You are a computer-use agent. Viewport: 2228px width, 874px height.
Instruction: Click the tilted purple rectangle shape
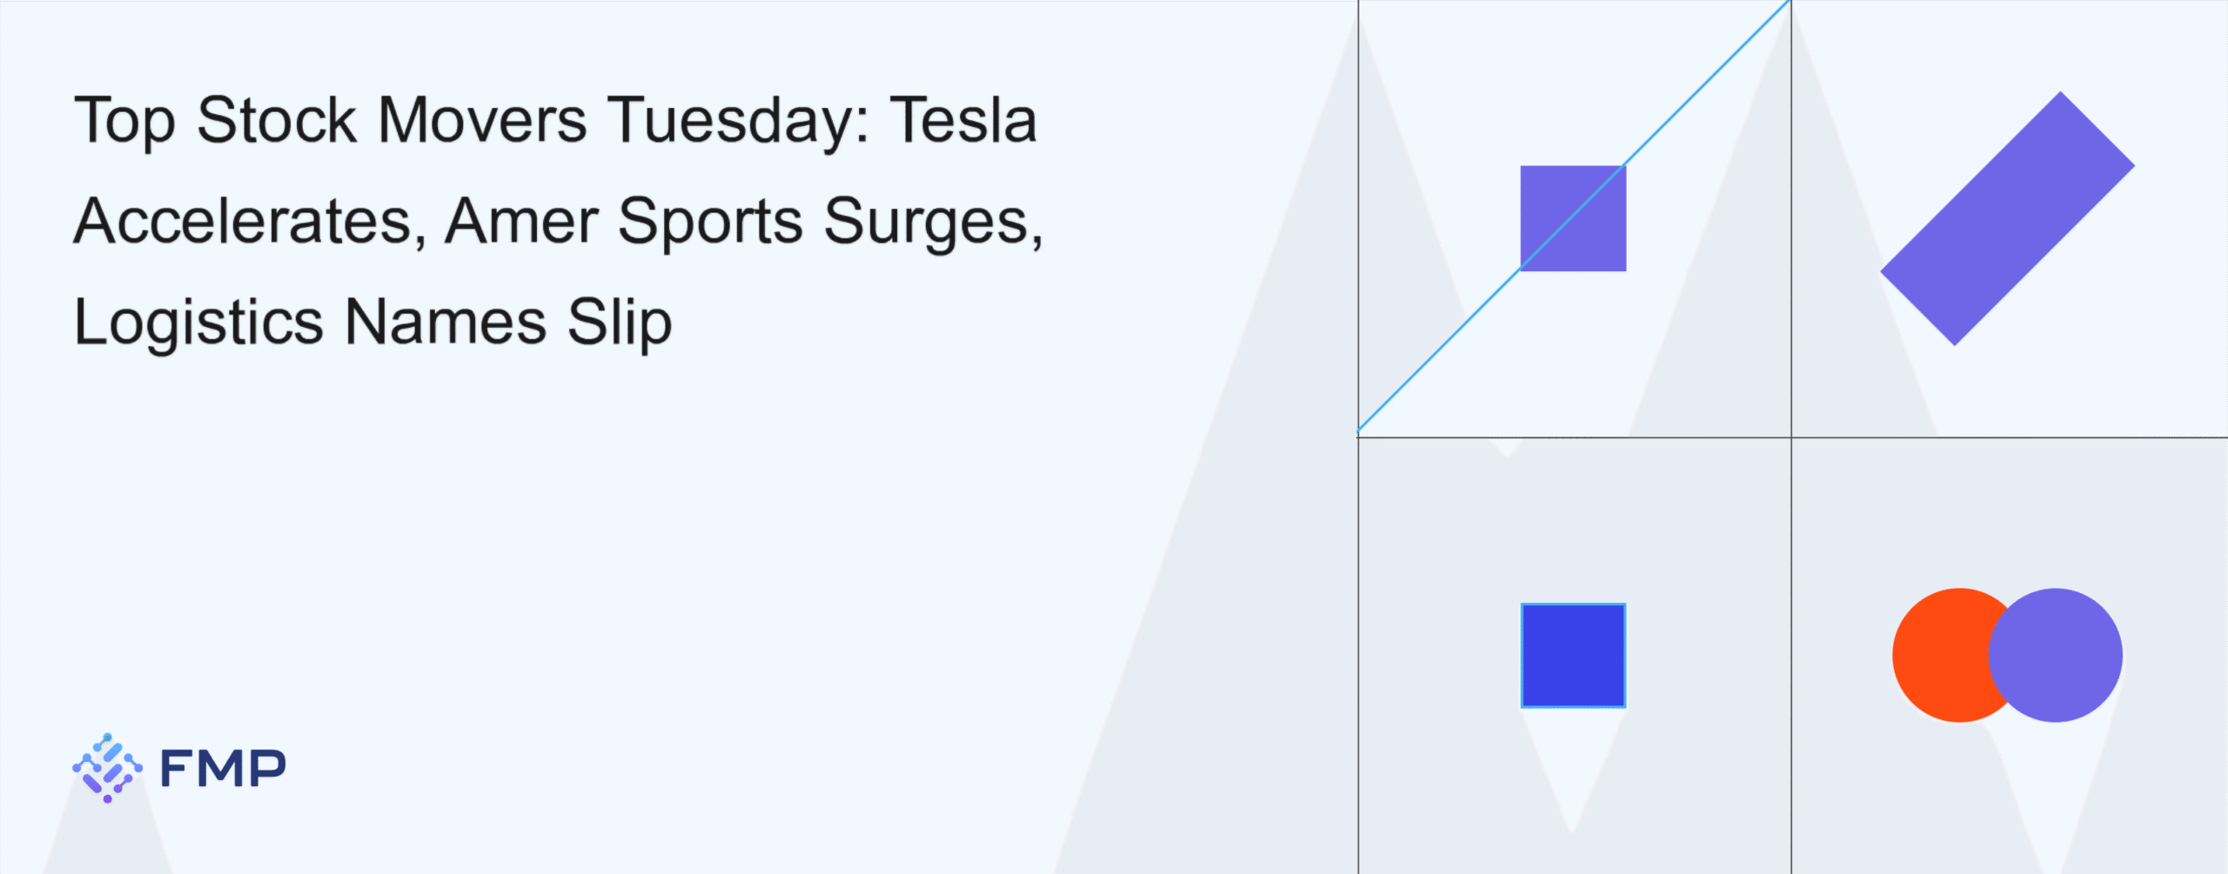tap(2007, 218)
